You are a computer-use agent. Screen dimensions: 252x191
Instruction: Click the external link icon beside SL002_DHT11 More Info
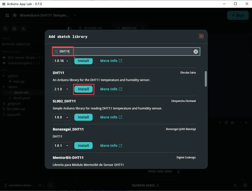pyautogui.click(x=120, y=117)
